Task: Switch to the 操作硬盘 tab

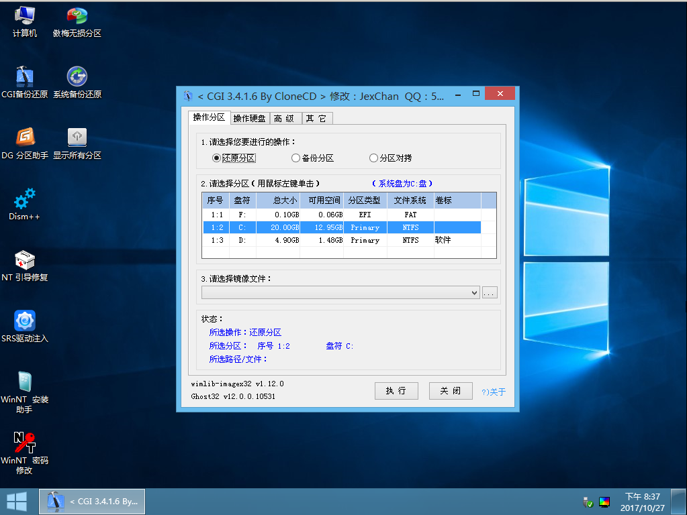Action: coord(249,119)
